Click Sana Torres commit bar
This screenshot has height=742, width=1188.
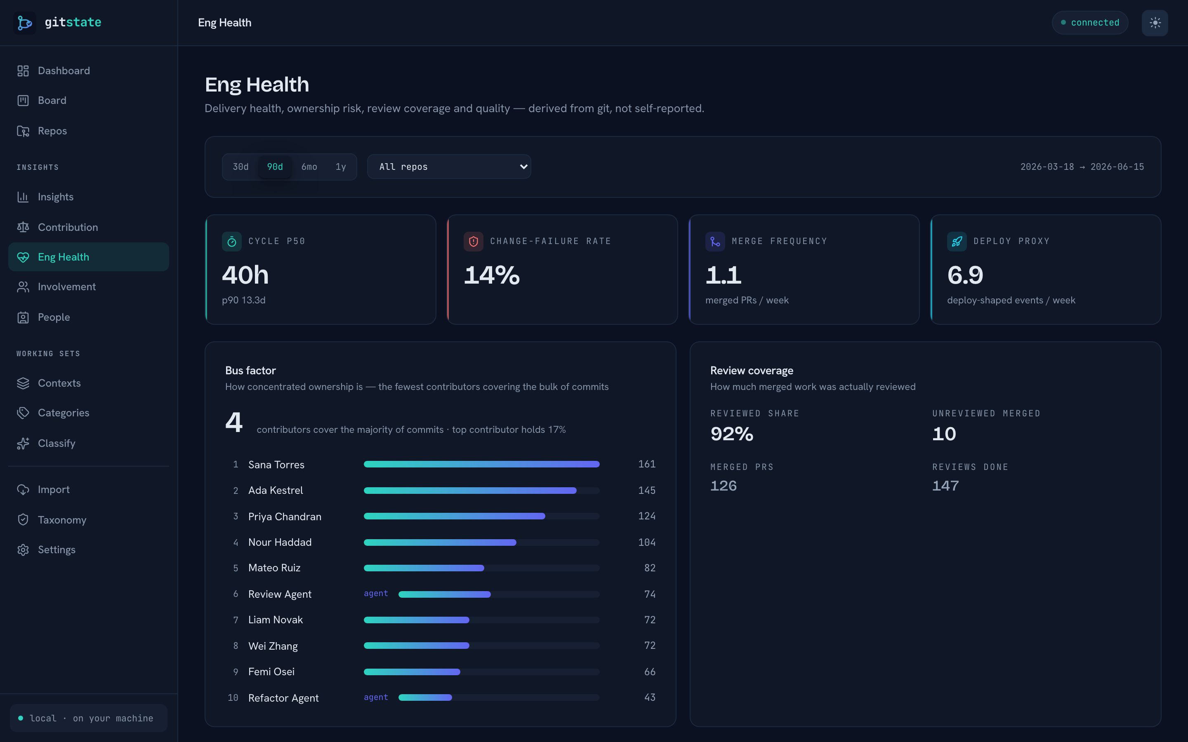[481, 464]
